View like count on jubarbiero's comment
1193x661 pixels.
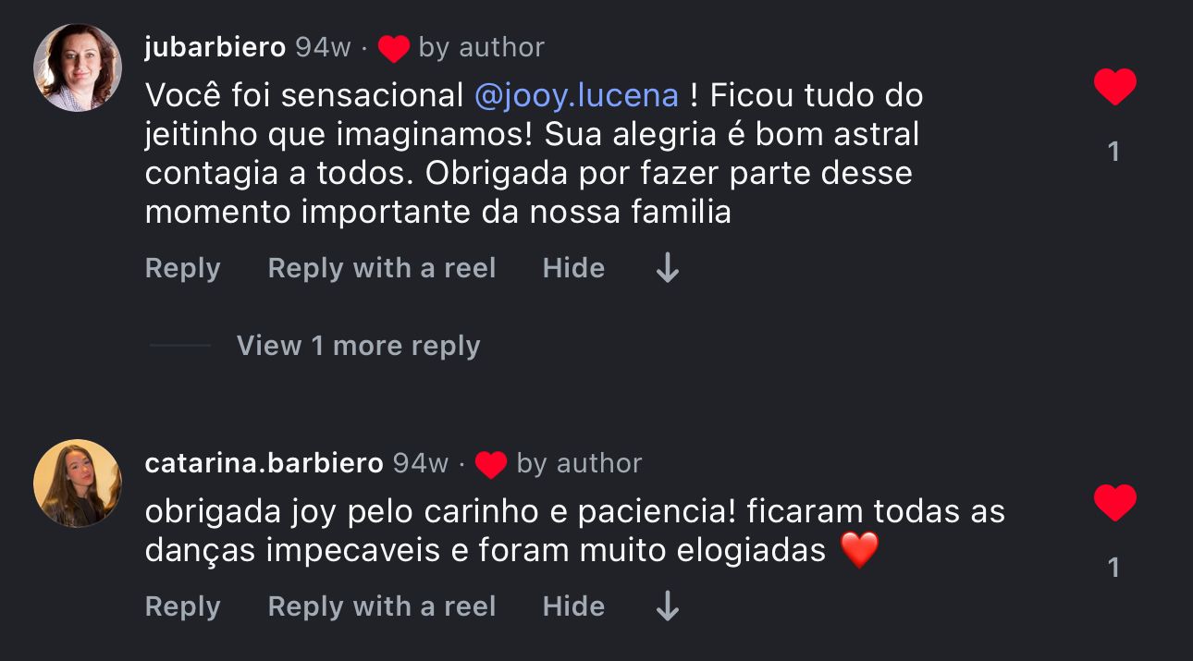tap(1114, 152)
